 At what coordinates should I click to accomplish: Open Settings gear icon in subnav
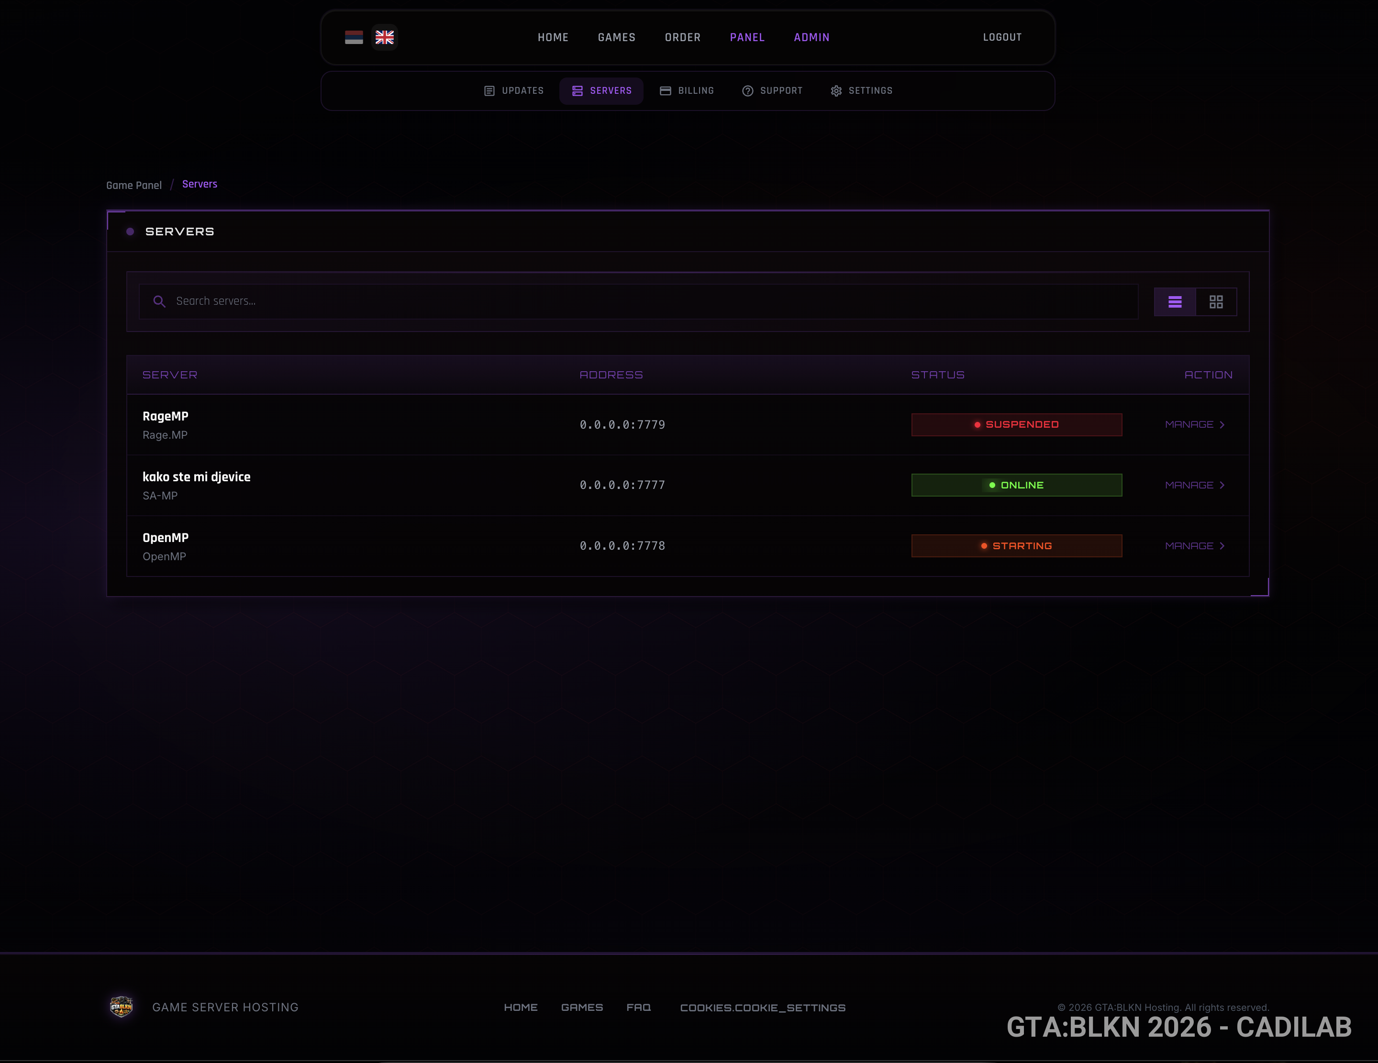tap(836, 91)
